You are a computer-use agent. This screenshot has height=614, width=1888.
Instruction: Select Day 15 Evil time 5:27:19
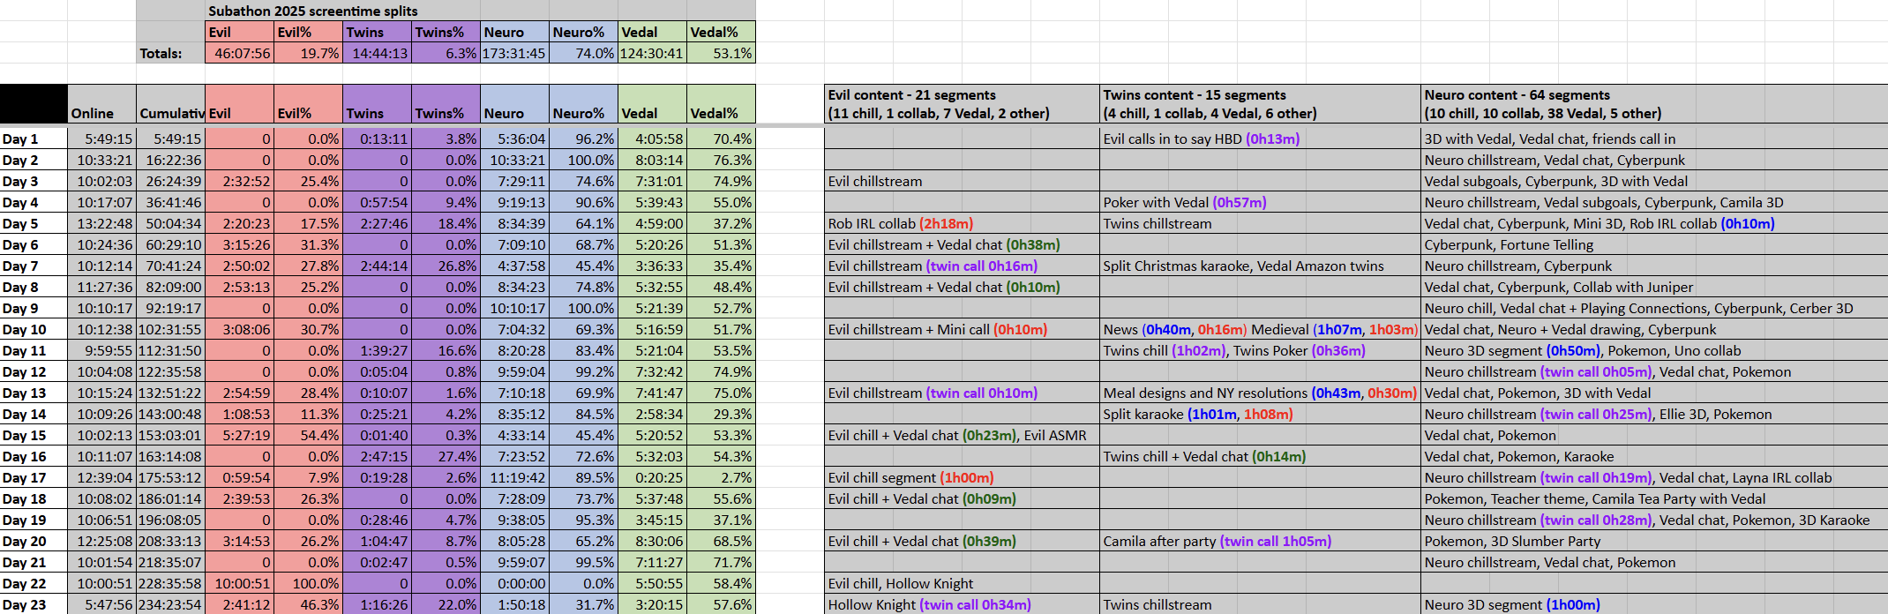(239, 435)
